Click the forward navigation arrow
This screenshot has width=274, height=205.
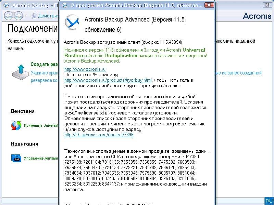pyautogui.click(x=18, y=16)
